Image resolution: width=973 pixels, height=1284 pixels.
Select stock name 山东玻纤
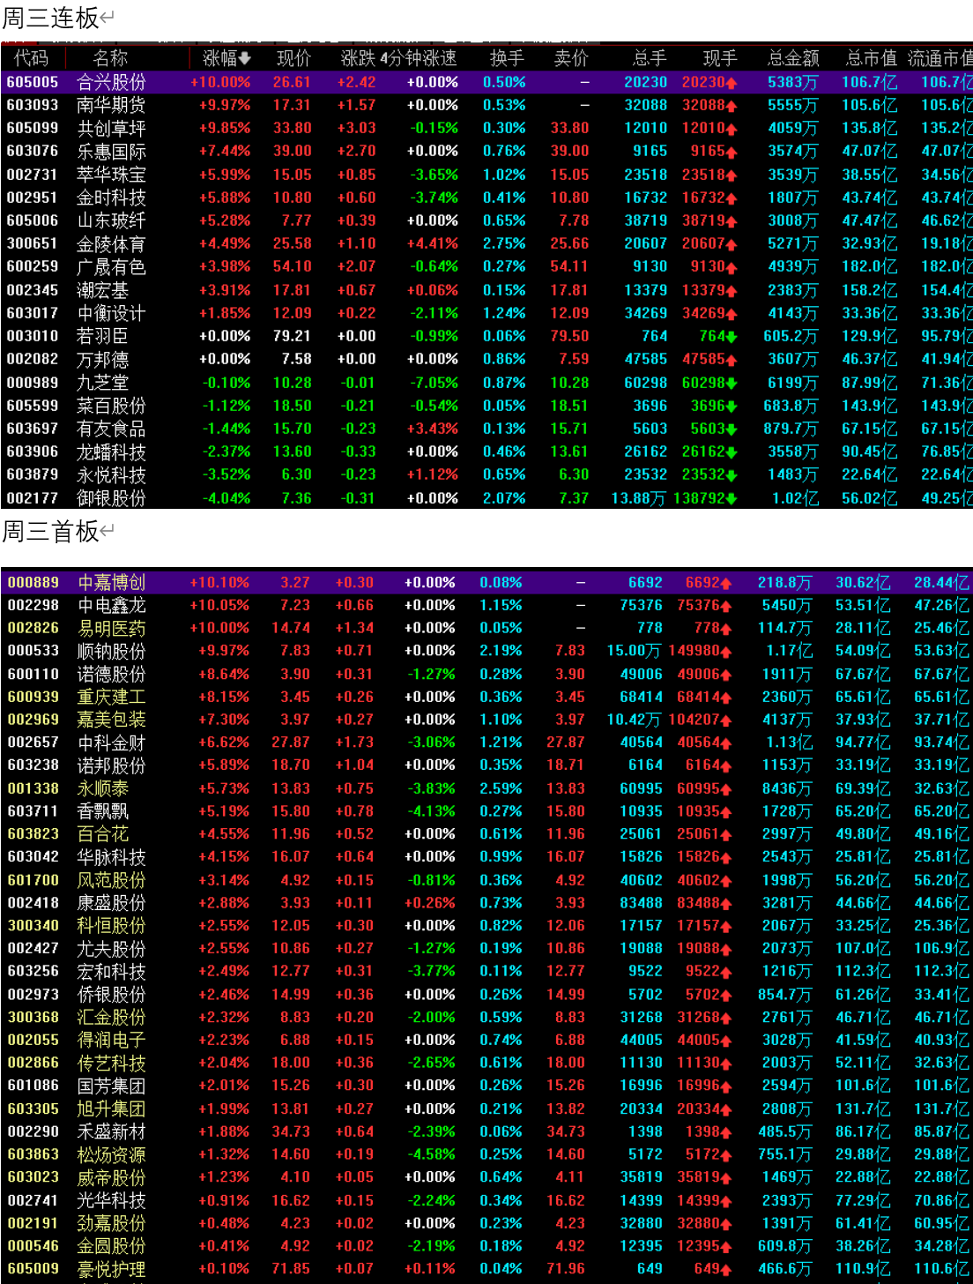click(x=111, y=220)
